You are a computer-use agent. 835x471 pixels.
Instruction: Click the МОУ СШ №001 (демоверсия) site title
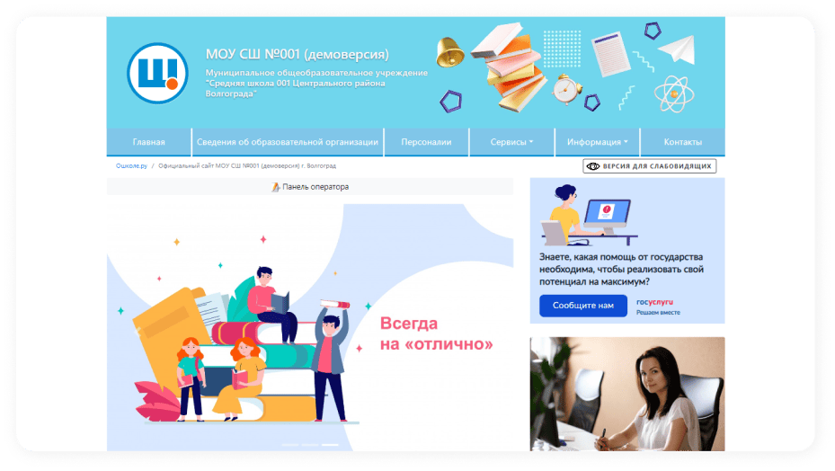click(x=297, y=54)
